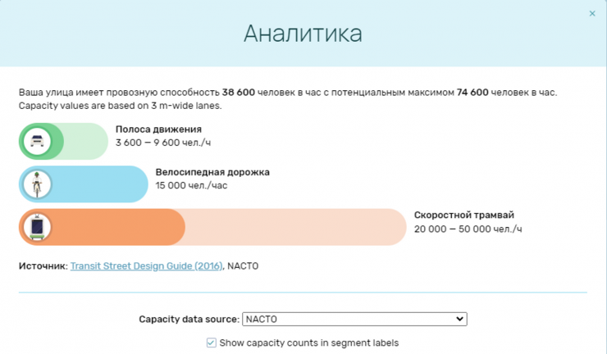
Task: Click the car icon for the drive lane
Action: coord(35,141)
